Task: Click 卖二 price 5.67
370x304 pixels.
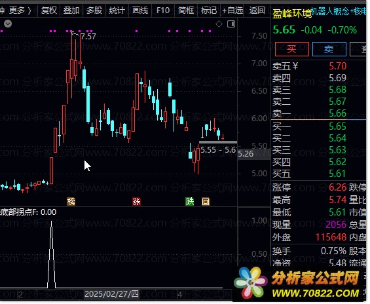Action: [337, 102]
